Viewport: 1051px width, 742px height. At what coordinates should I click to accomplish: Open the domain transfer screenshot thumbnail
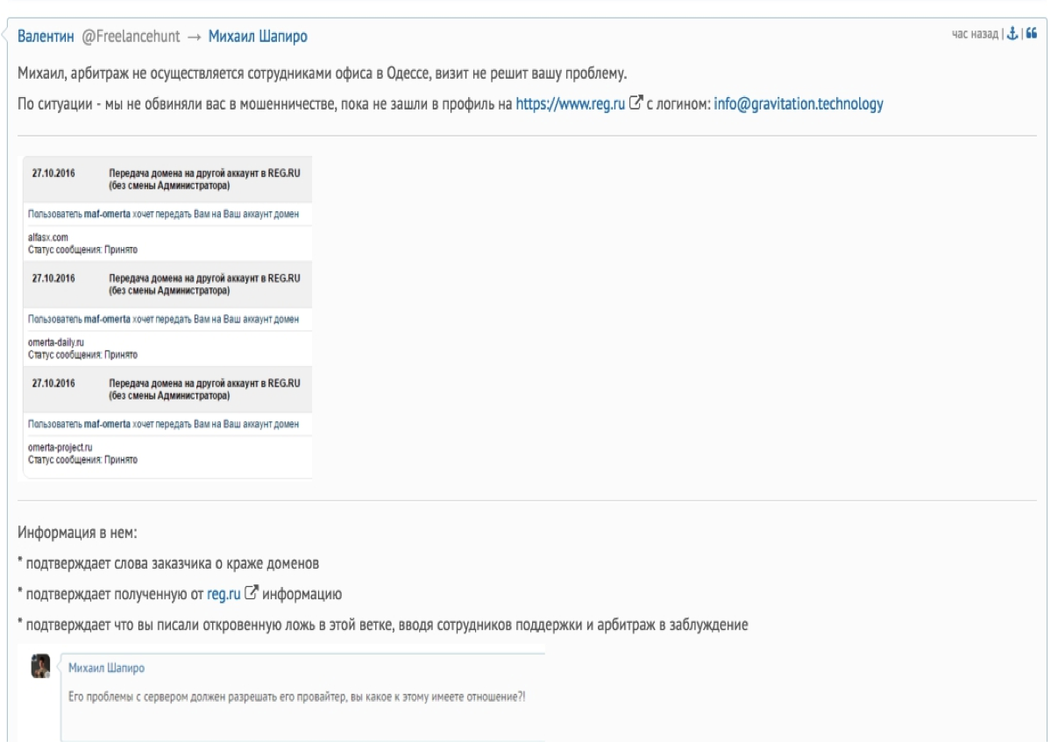pyautogui.click(x=167, y=317)
